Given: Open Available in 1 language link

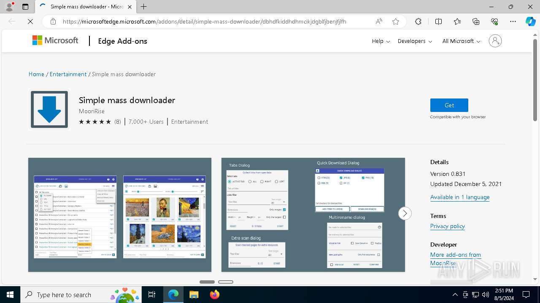Looking at the screenshot, I should click(460, 197).
